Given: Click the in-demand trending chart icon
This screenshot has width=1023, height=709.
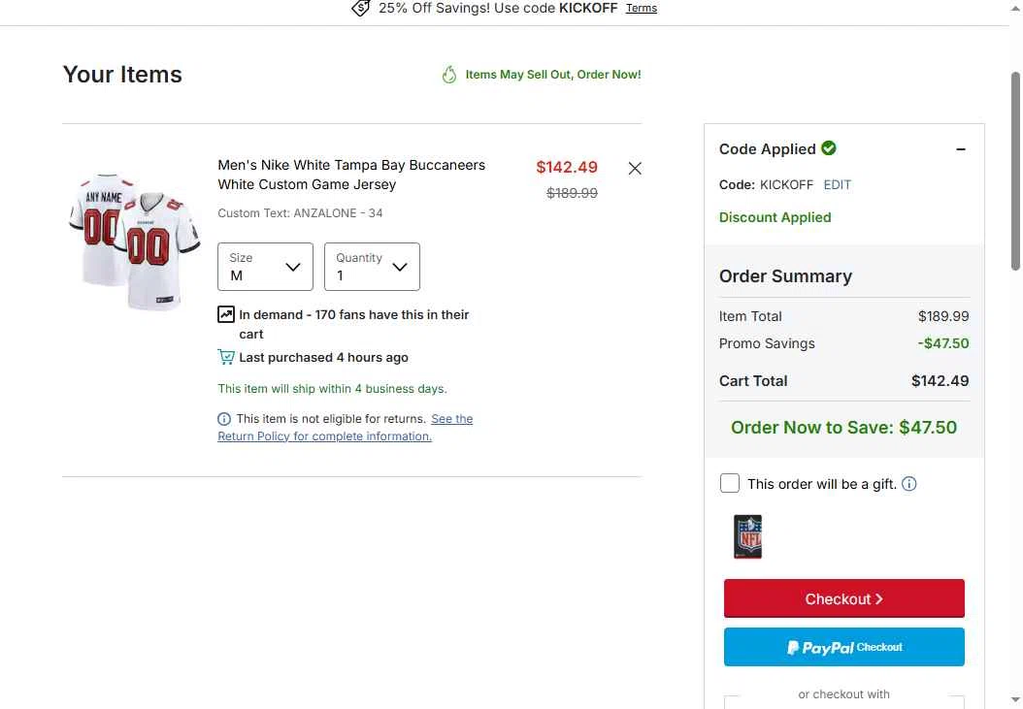Looking at the screenshot, I should tap(226, 314).
